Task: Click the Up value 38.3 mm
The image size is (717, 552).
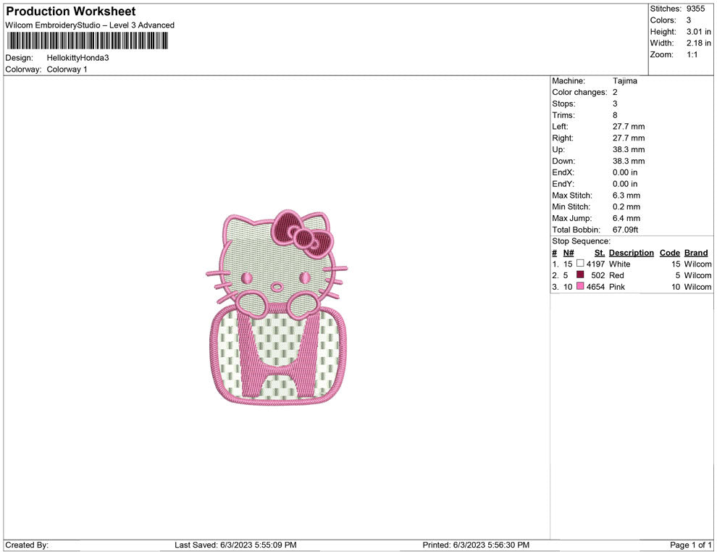Action: [x=629, y=149]
